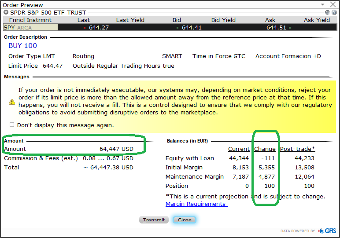Viewport: 340px width, 238px height.
Task: Click the BUY 100 order description
Action: pyautogui.click(x=22, y=46)
